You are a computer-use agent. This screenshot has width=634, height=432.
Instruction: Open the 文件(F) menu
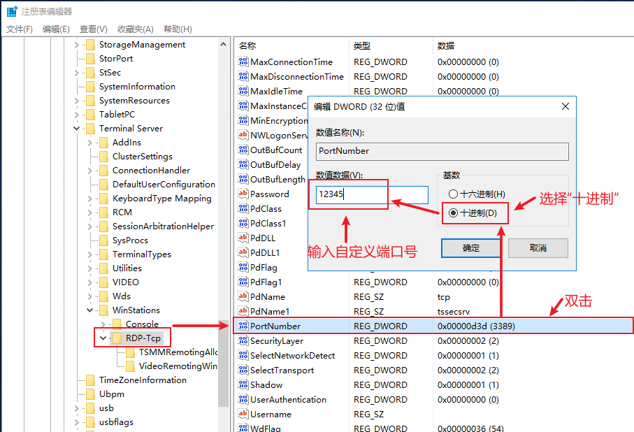coord(20,29)
